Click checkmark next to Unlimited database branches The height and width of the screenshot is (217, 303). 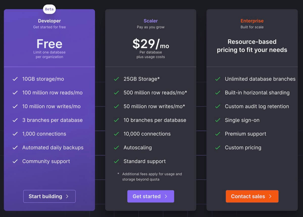click(x=218, y=79)
